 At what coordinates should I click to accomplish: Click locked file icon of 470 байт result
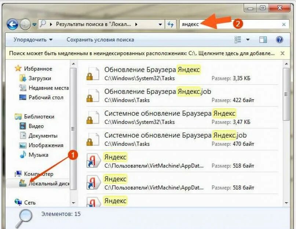click(x=93, y=140)
